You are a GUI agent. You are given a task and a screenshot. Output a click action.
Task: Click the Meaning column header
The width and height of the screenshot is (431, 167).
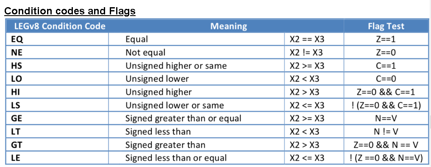(229, 26)
